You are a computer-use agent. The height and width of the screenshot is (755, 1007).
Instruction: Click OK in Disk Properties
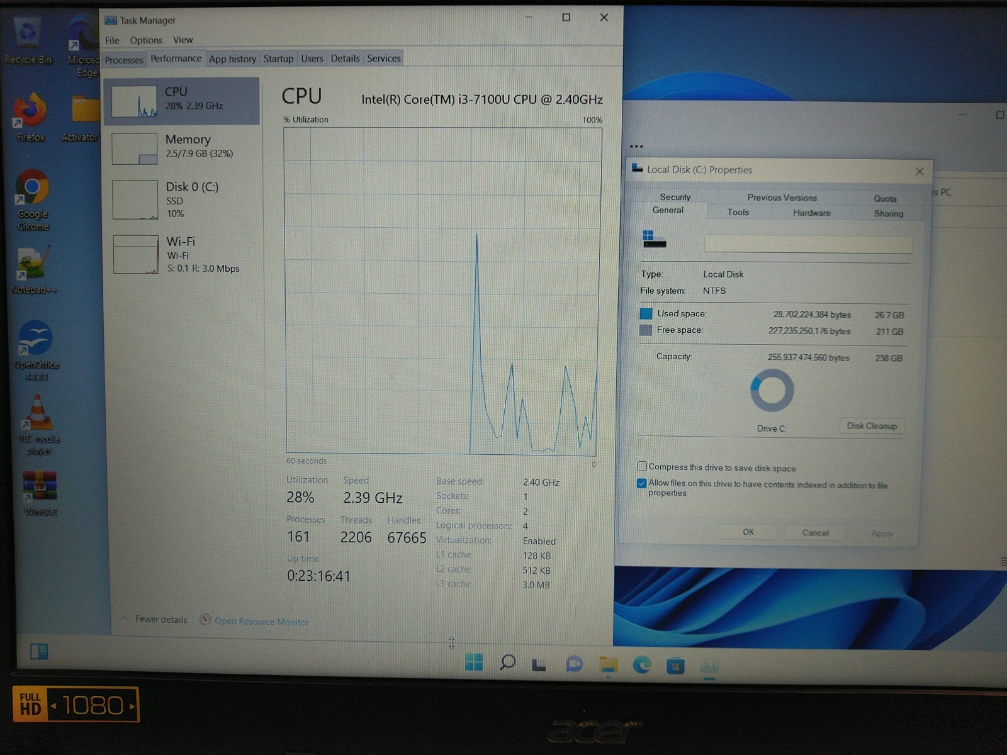pos(748,532)
